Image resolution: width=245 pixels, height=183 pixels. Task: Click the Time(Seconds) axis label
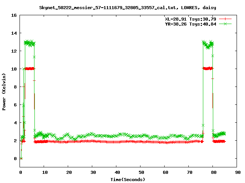point(128,180)
